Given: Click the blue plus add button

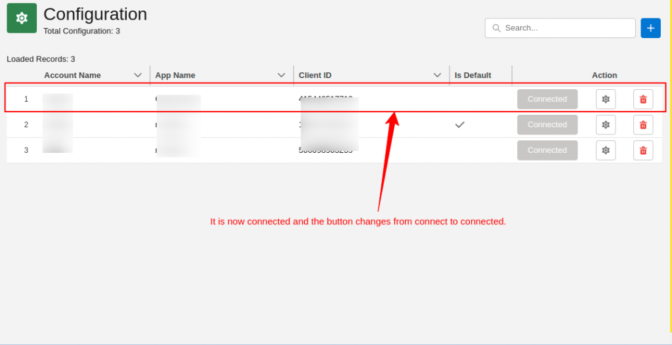Looking at the screenshot, I should tap(650, 28).
